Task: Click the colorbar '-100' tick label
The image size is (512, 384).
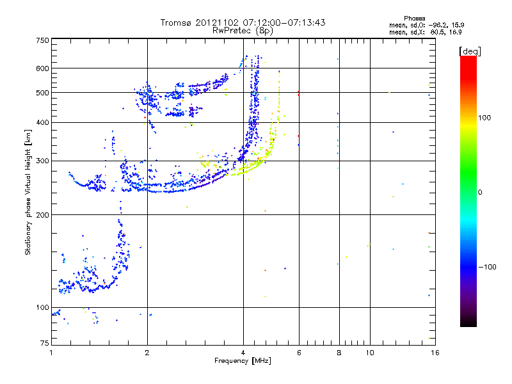Action: point(487,267)
